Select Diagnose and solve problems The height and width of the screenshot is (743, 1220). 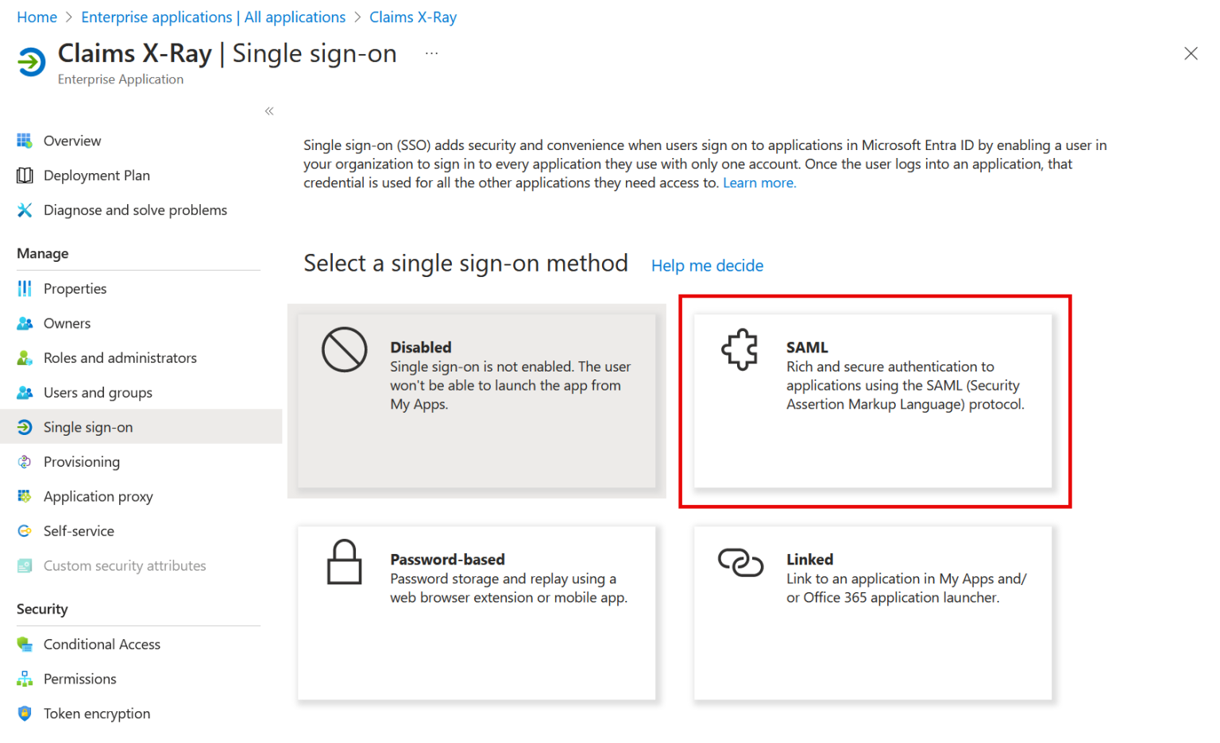click(135, 210)
